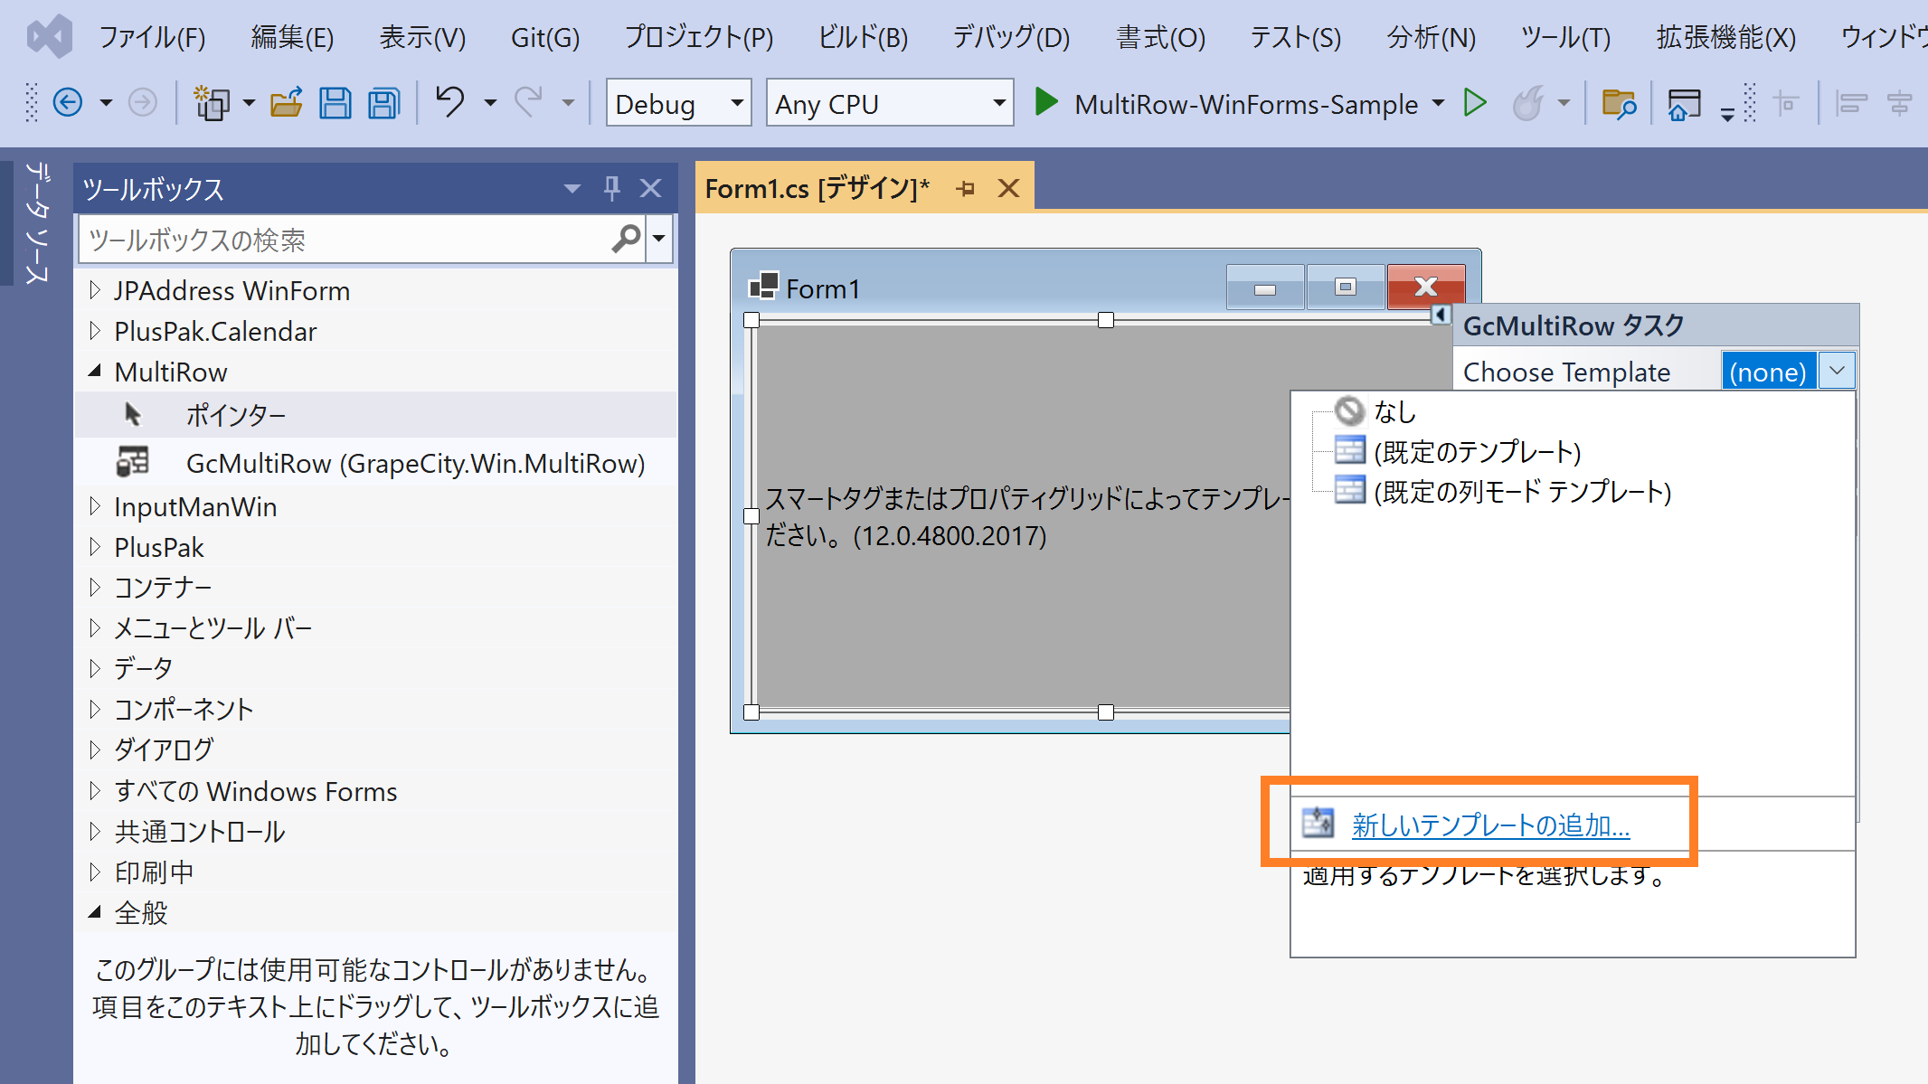Image resolution: width=1928 pixels, height=1084 pixels.
Task: Click the align lefts toolbar icon
Action: (1851, 103)
